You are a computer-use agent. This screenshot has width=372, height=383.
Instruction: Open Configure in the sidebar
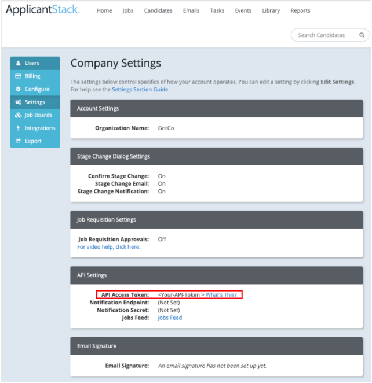coord(35,89)
